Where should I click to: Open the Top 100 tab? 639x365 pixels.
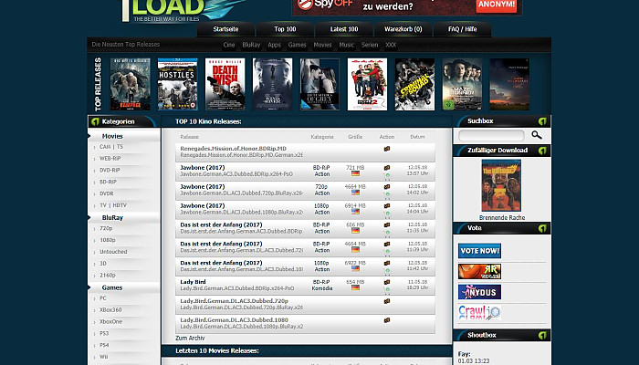tap(285, 29)
